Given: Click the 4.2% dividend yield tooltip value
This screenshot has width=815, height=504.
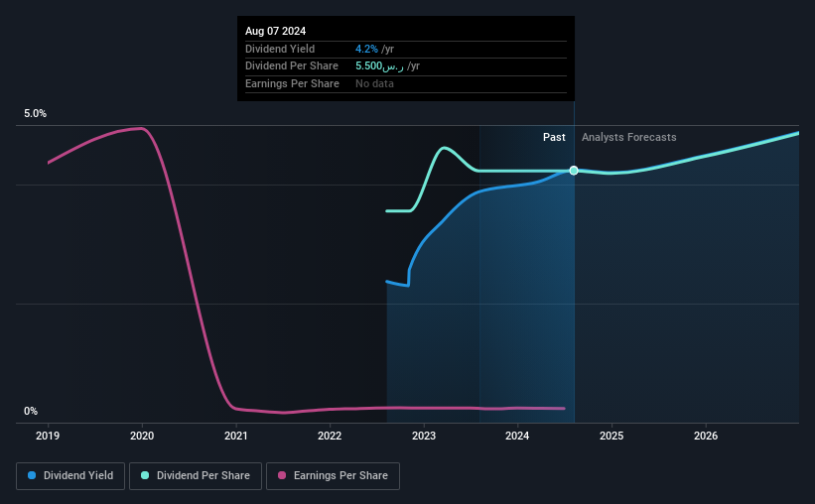Looking at the screenshot, I should [366, 49].
